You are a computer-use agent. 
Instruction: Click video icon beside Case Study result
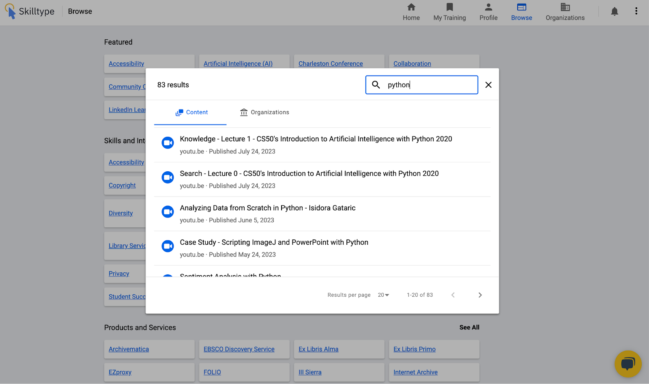coord(168,246)
